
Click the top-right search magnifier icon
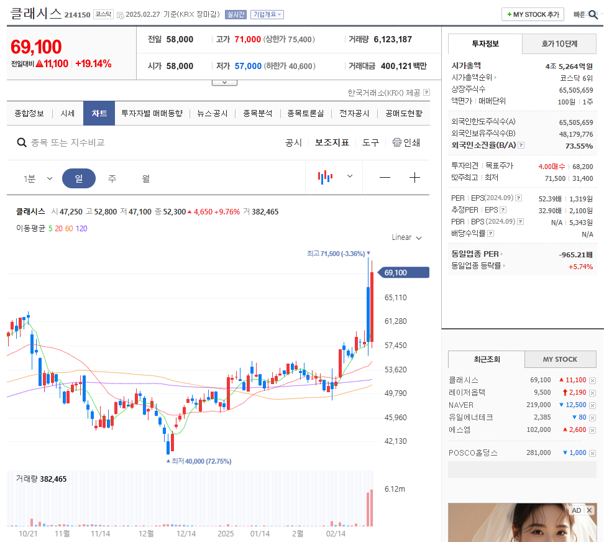593,15
